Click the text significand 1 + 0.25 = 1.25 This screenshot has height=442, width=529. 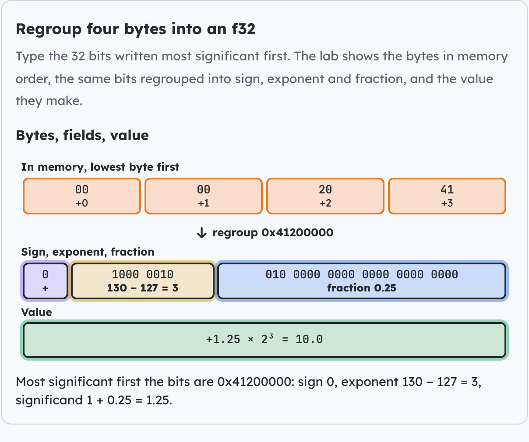click(94, 400)
